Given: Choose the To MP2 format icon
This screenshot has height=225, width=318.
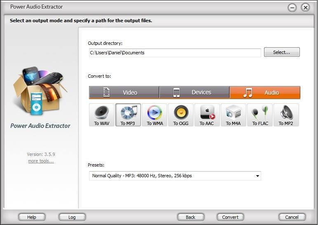Looking at the screenshot, I should (286, 115).
